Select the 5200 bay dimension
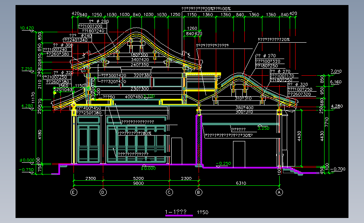The image size is (364, 223). click(x=139, y=178)
